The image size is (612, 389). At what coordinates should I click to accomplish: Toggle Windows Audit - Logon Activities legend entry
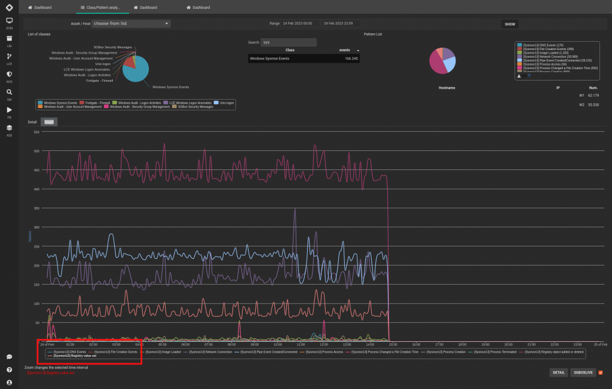tap(137, 103)
